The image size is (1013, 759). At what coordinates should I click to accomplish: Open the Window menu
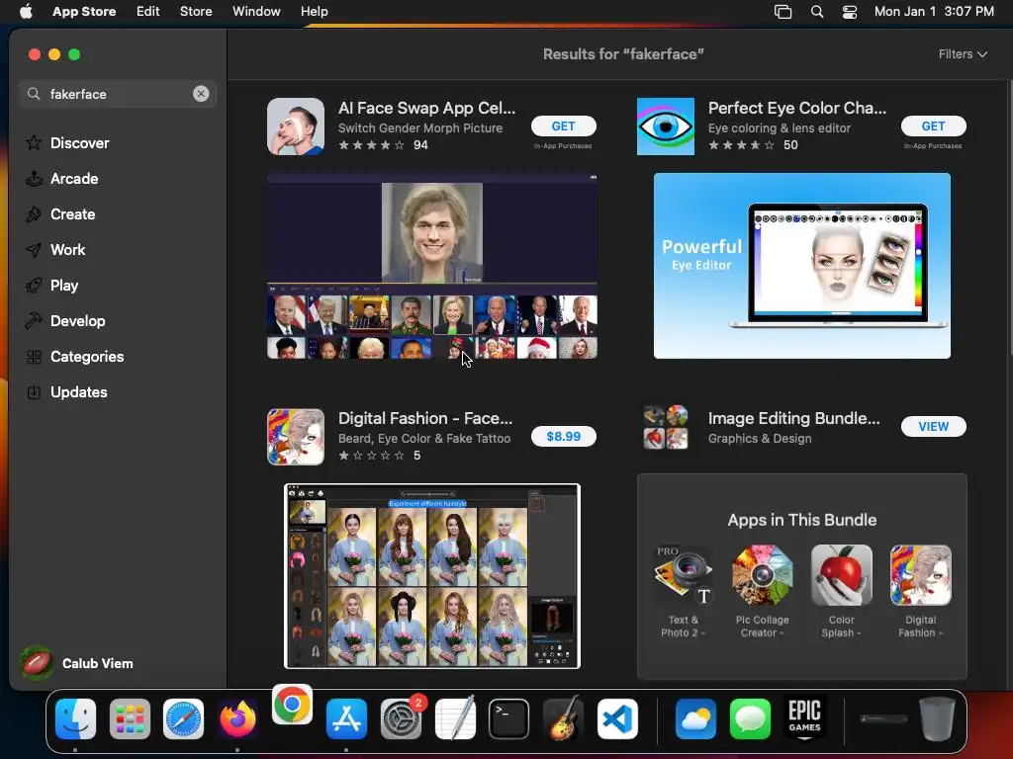256,11
